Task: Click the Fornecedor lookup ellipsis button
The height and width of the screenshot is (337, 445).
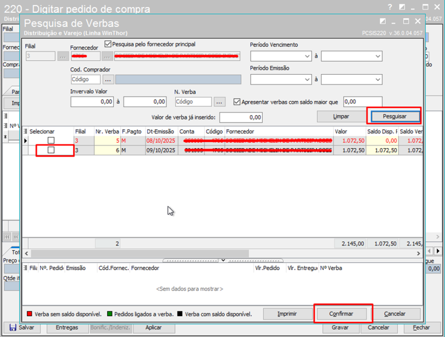Action: [107, 56]
